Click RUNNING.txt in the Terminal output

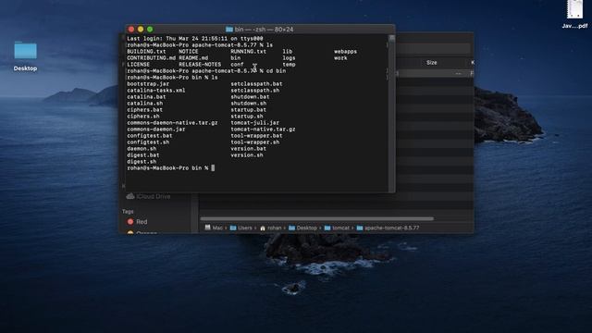[x=249, y=52]
